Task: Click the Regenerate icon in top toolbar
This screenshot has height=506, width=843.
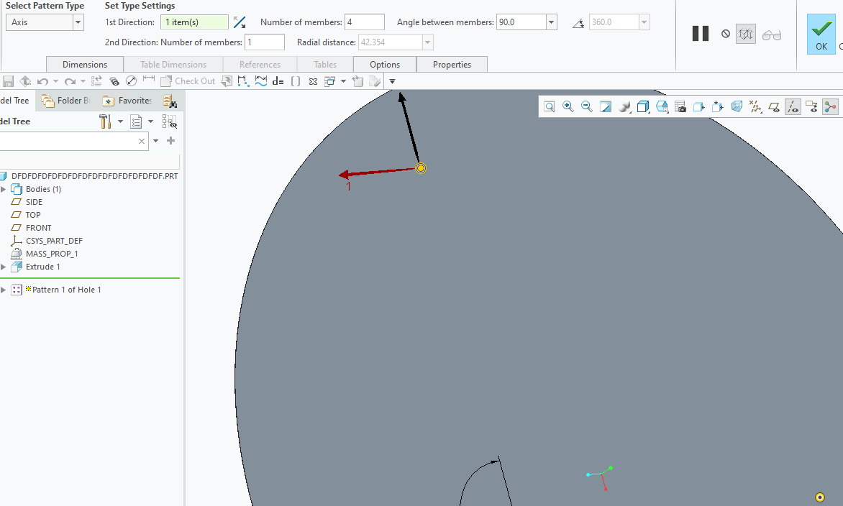Action: tap(25, 80)
